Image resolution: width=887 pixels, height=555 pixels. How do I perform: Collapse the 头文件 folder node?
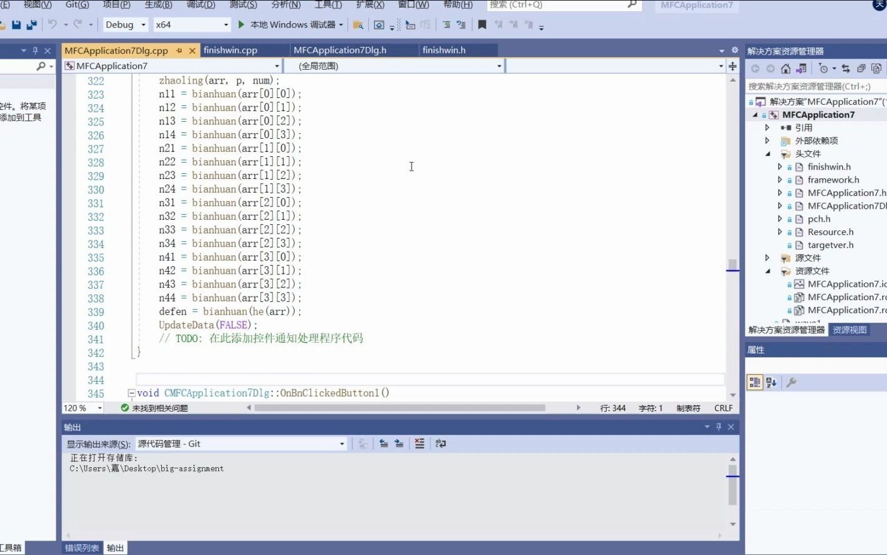click(x=767, y=154)
